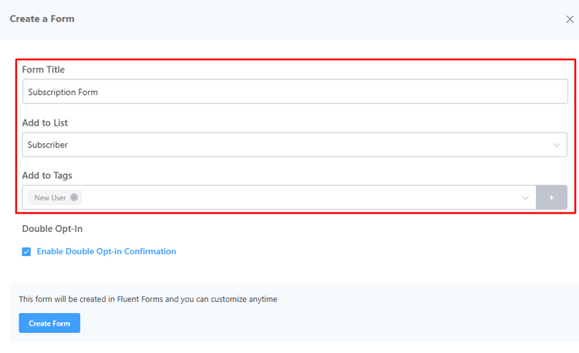Screen dimensions: 579x353
Task: Click the Create a Form dialog title
Action: point(42,18)
